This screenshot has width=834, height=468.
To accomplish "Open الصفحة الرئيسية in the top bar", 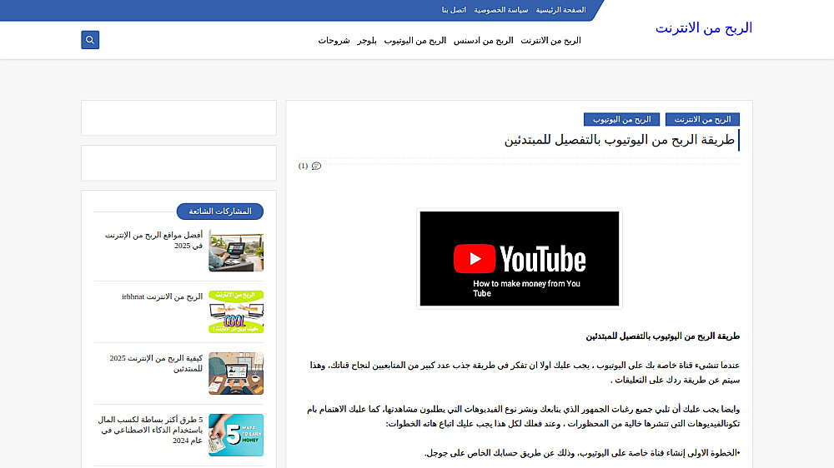I will coord(560,10).
